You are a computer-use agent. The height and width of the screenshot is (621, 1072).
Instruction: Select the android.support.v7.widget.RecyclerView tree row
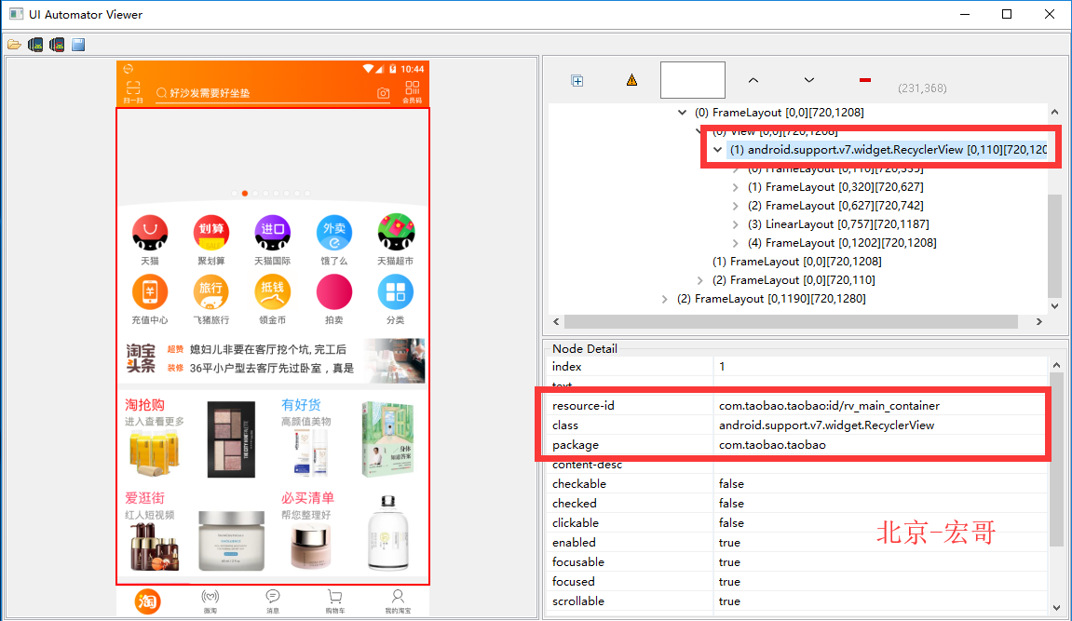click(888, 150)
